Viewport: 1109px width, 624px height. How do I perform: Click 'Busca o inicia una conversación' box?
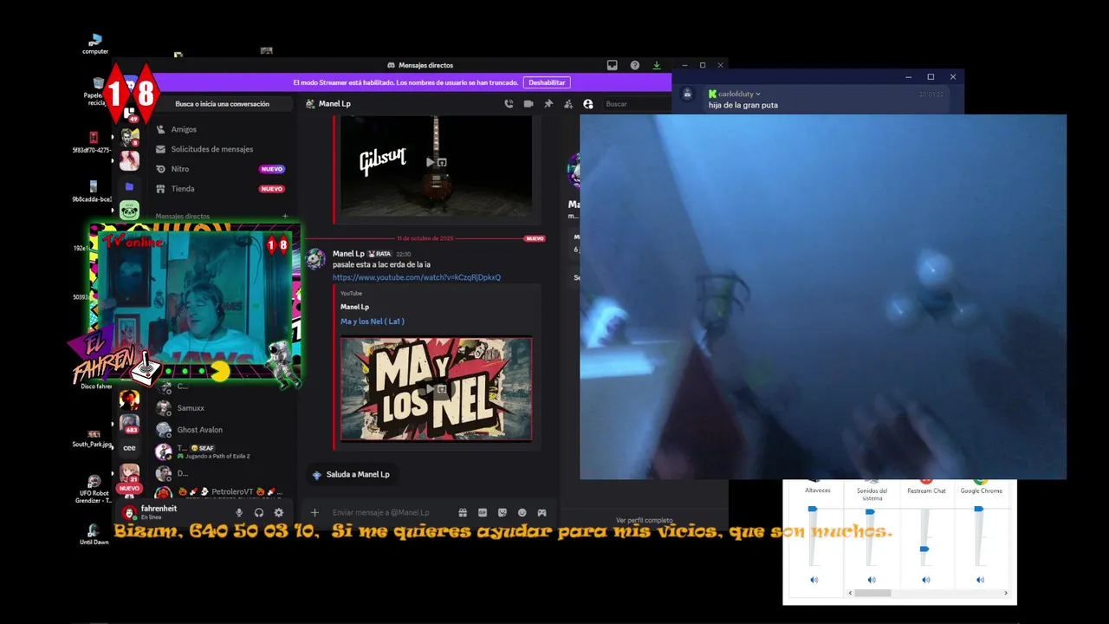coord(222,104)
